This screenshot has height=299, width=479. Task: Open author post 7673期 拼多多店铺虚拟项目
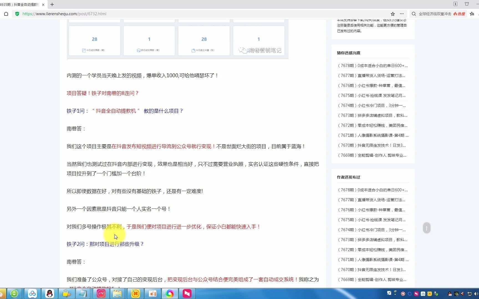[x=373, y=240]
